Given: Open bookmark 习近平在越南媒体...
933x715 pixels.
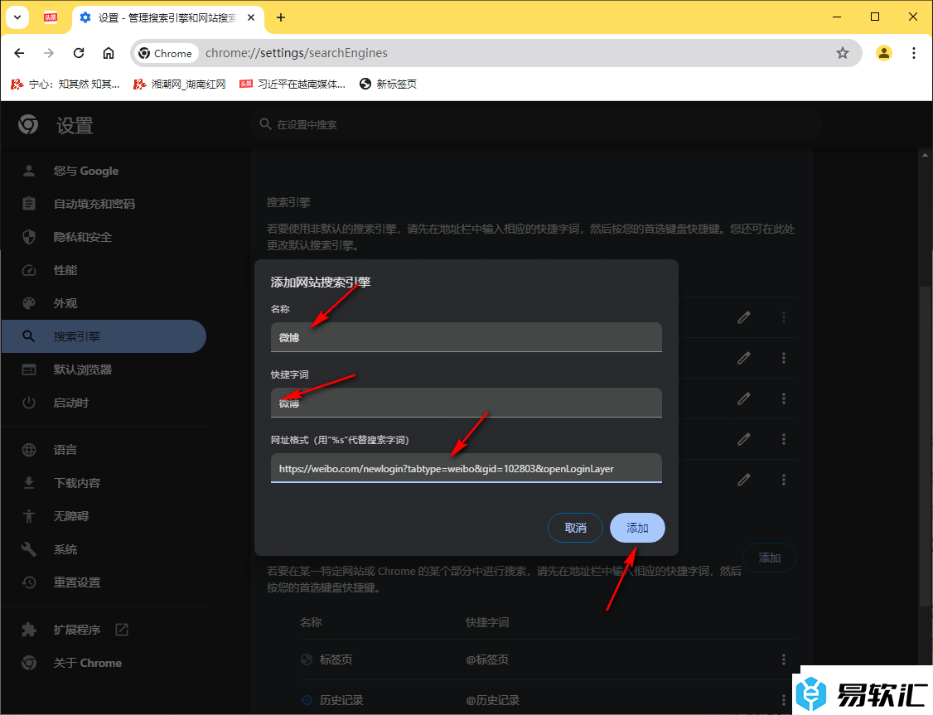Looking at the screenshot, I should click(x=292, y=84).
